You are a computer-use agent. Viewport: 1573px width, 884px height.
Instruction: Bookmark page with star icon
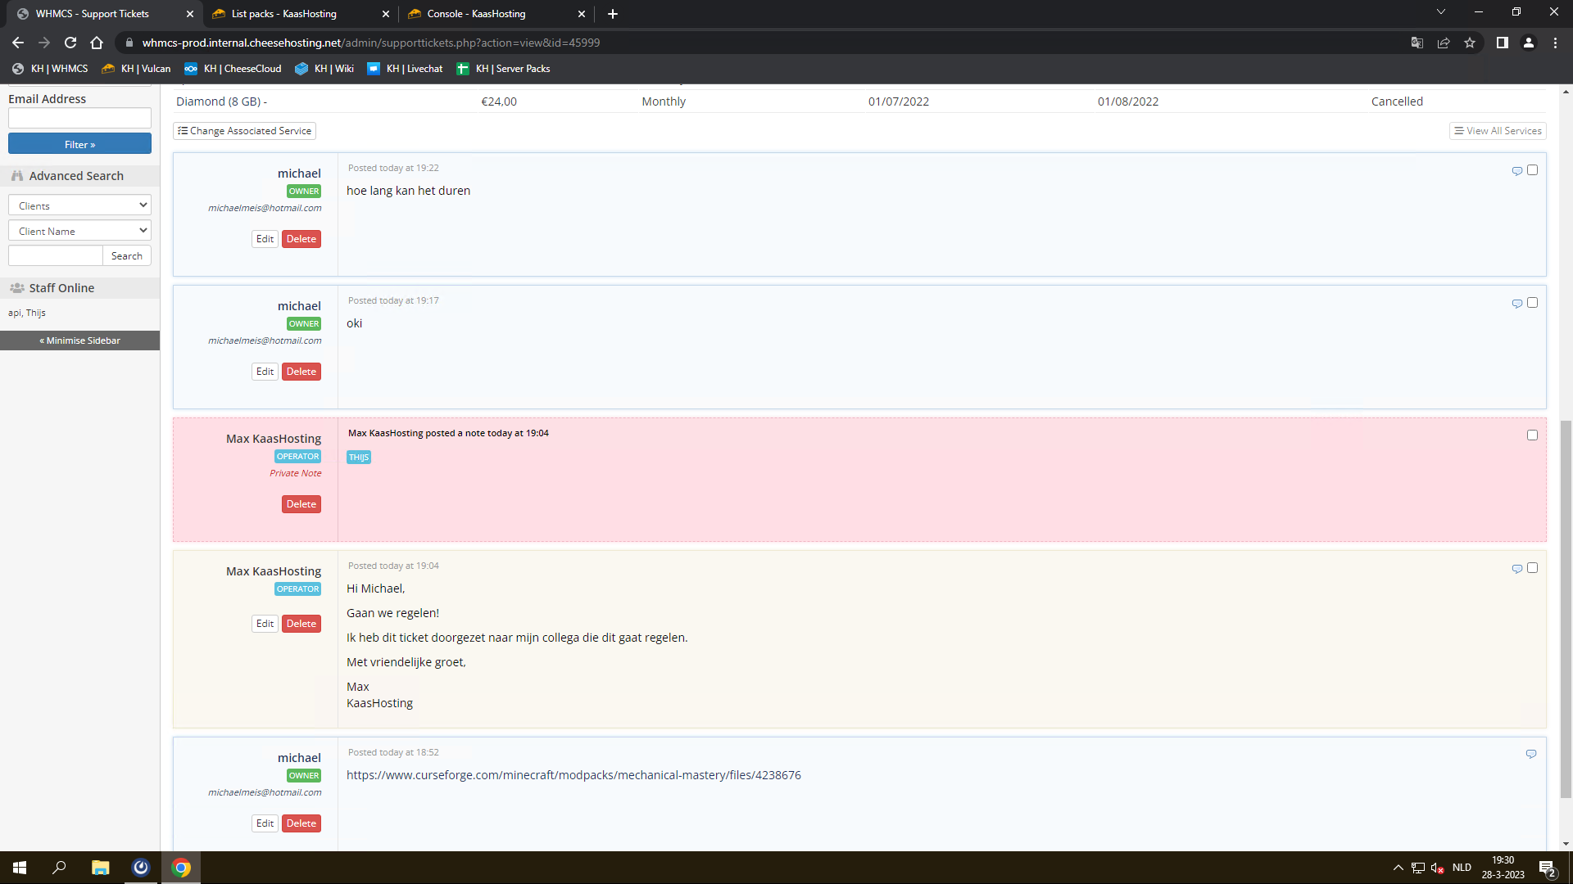coord(1470,43)
